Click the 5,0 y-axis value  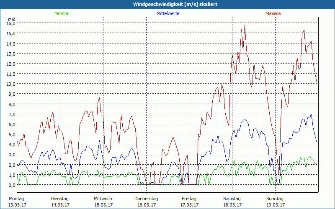pyautogui.click(x=12, y=134)
